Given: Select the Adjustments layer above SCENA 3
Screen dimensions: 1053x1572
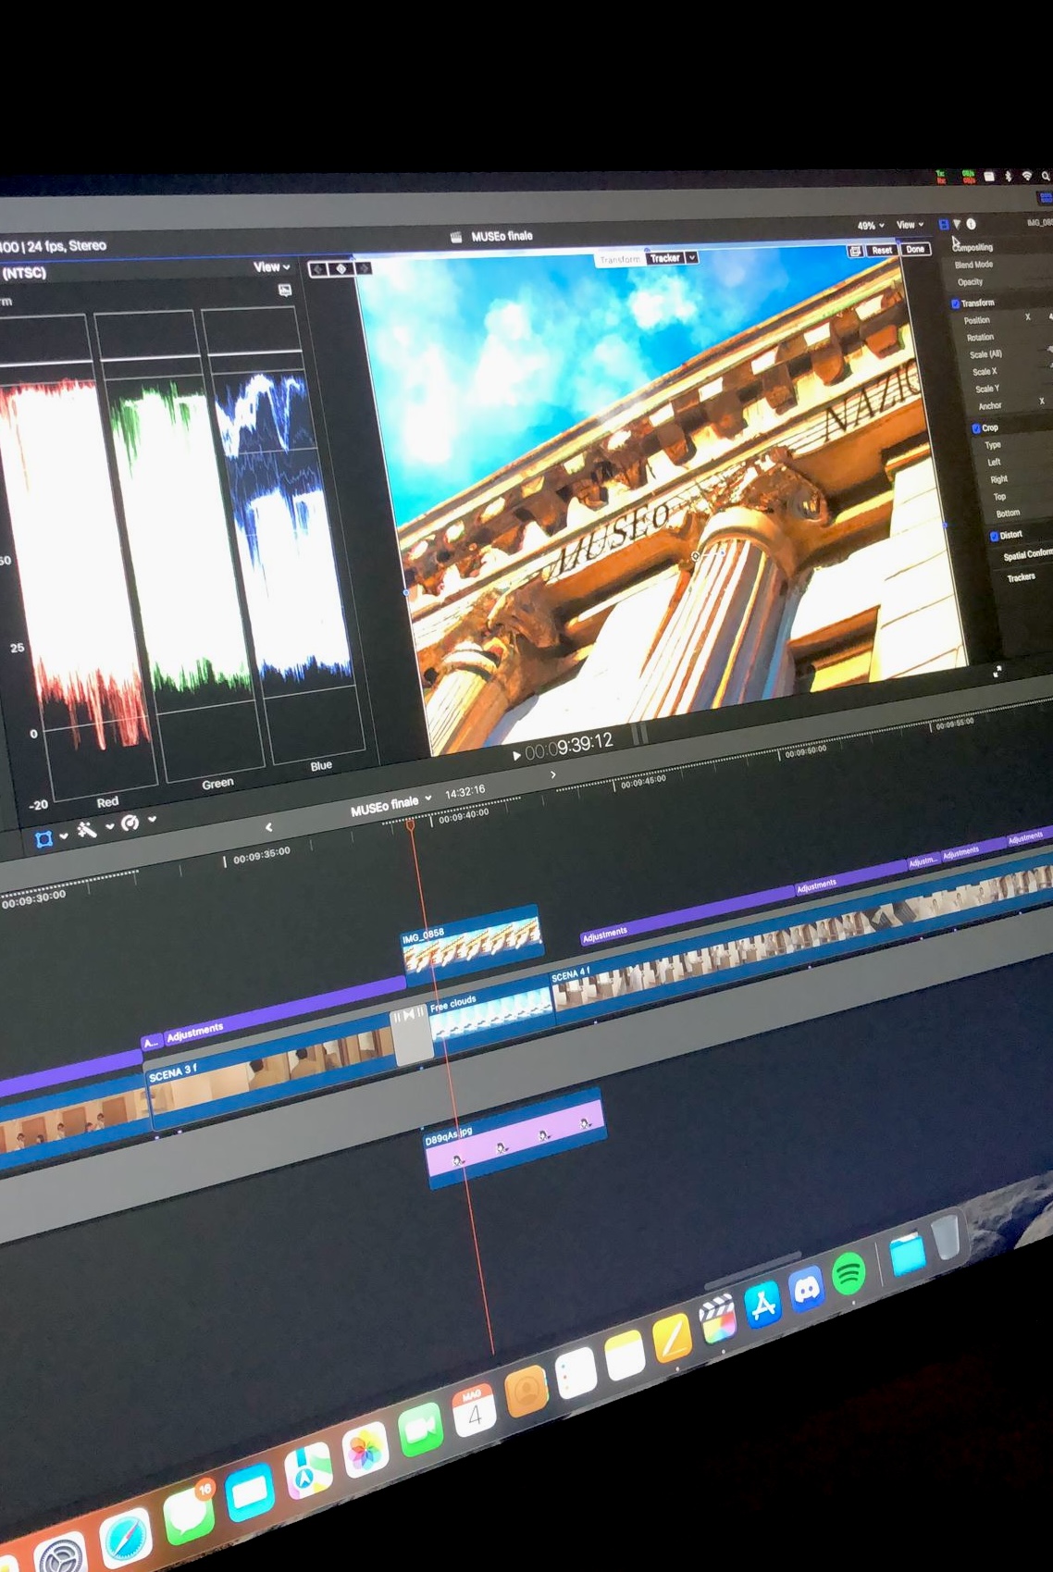Looking at the screenshot, I should tap(285, 1011).
